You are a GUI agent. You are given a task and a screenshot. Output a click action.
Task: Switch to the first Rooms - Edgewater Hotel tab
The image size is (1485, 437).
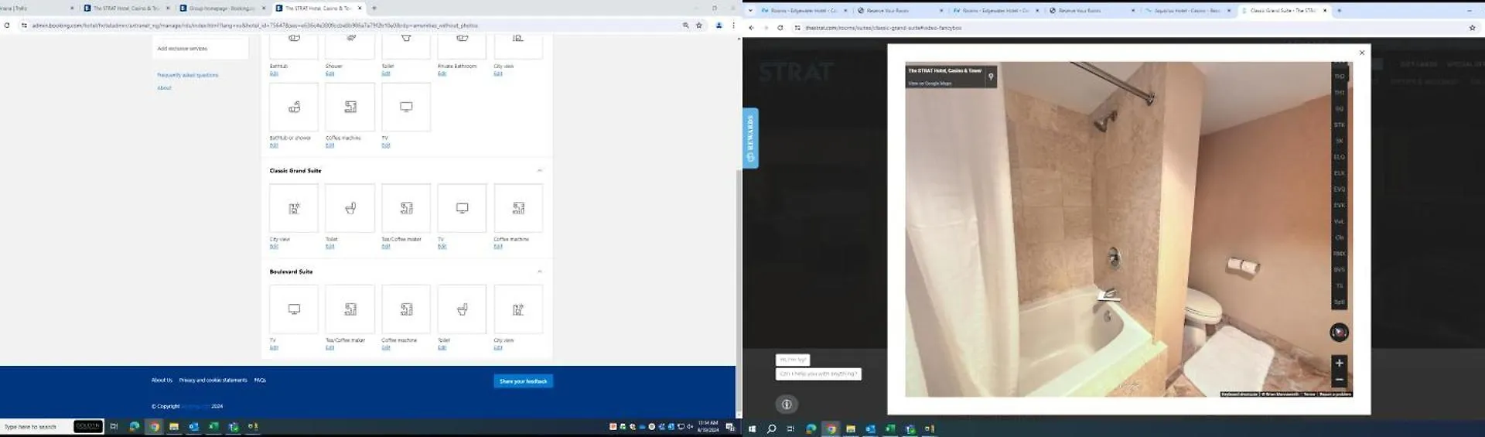804,11
